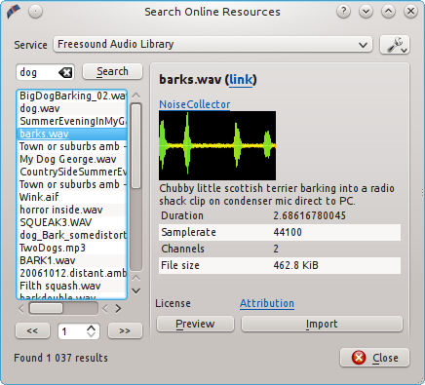Click the Search button

[112, 71]
